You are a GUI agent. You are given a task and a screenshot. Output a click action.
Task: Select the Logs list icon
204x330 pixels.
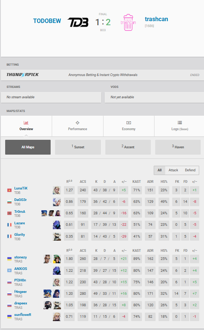pyautogui.click(x=180, y=123)
